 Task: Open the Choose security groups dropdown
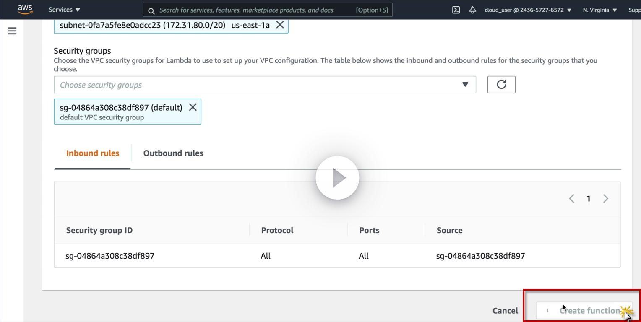point(265,85)
